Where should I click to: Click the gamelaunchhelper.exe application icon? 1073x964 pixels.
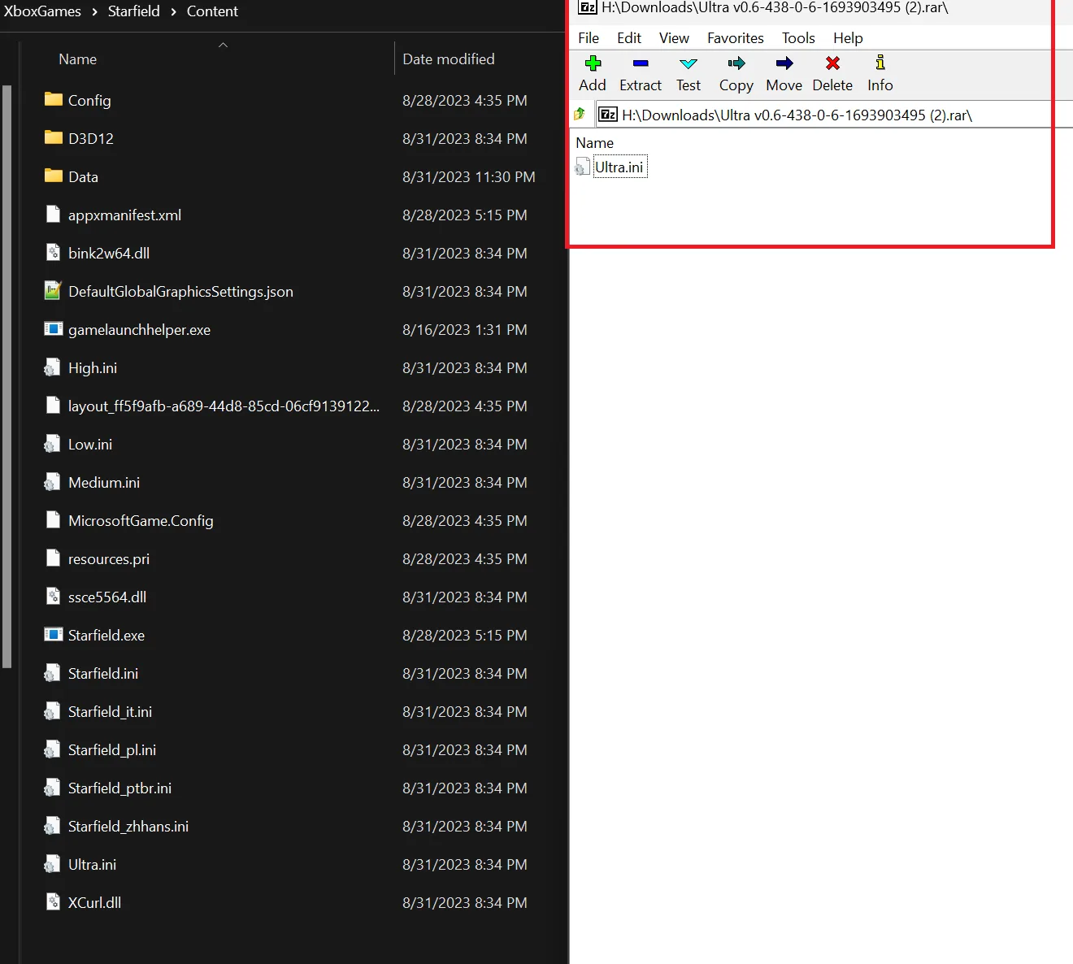[x=54, y=328]
